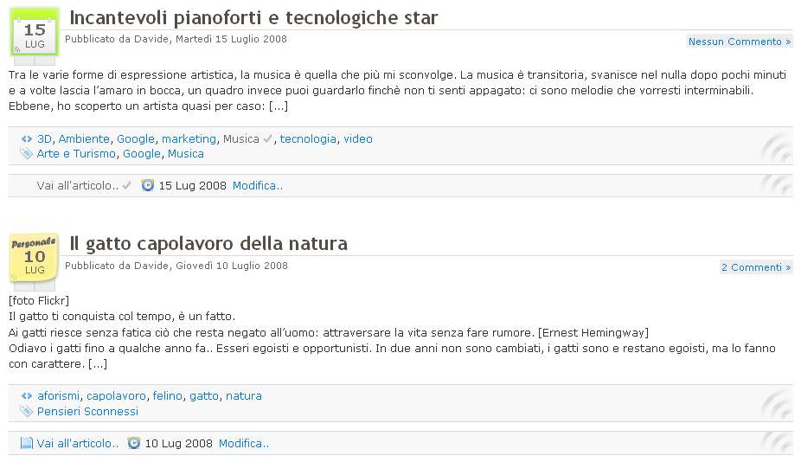This screenshot has width=801, height=462.
Task: Click Modifica for the 15 Lug post
Action: click(258, 185)
